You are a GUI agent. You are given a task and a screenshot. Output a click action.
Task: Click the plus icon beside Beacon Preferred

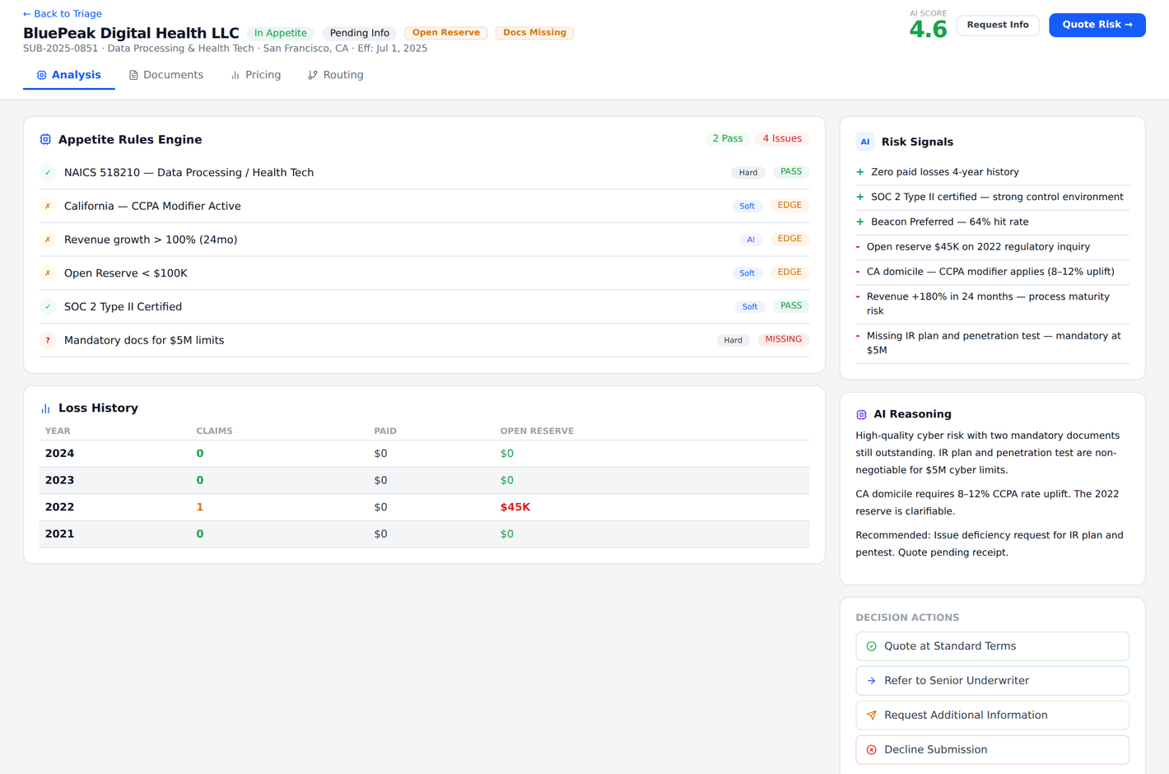coord(860,221)
